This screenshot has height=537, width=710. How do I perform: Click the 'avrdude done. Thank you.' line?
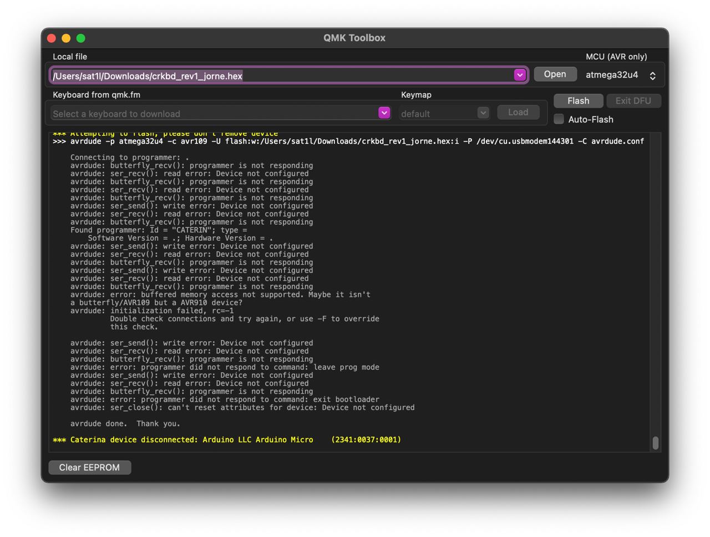coord(125,424)
